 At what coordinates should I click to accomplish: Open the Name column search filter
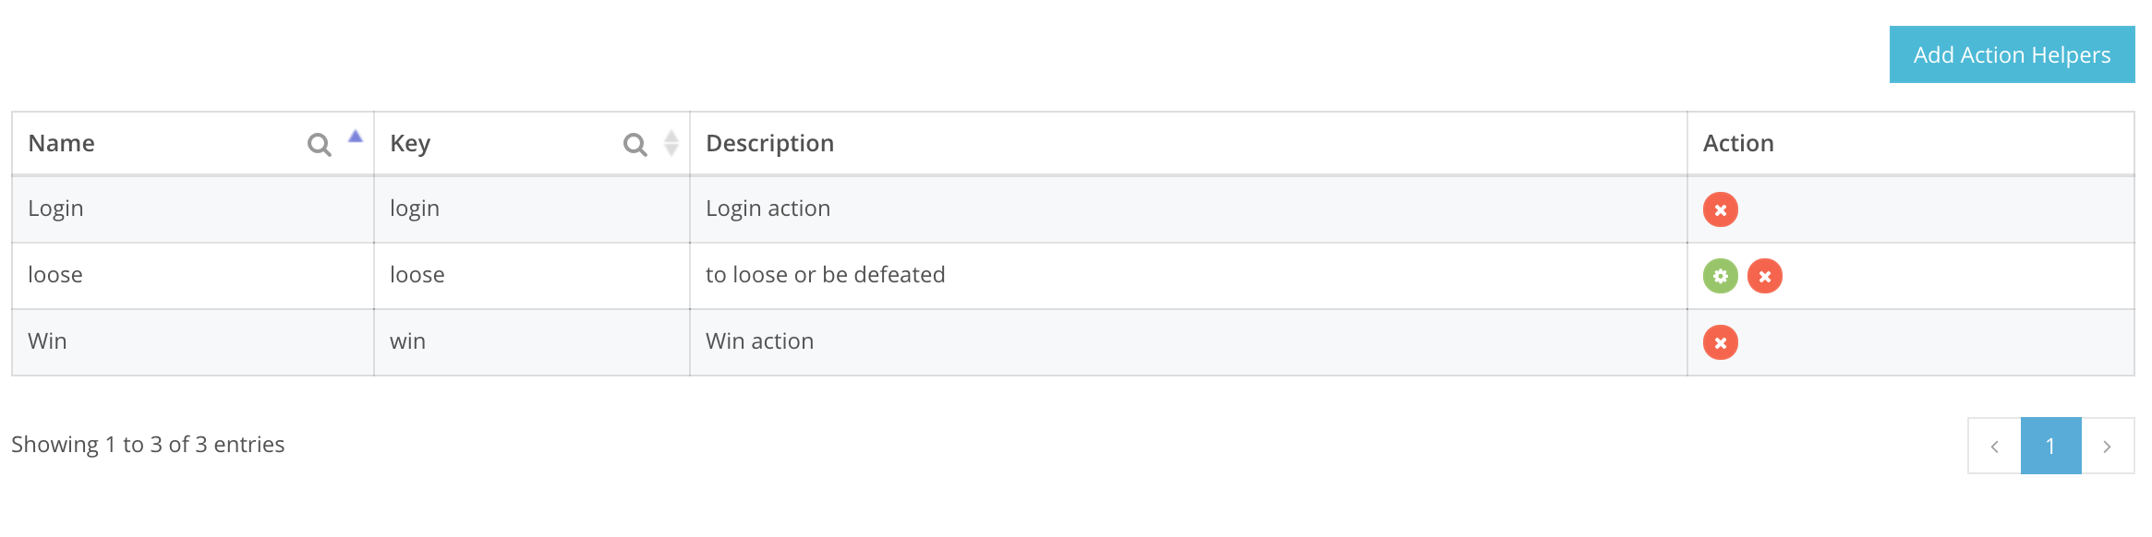[x=318, y=144]
